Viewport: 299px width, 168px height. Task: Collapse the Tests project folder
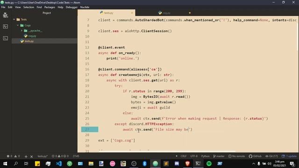tap(14, 20)
